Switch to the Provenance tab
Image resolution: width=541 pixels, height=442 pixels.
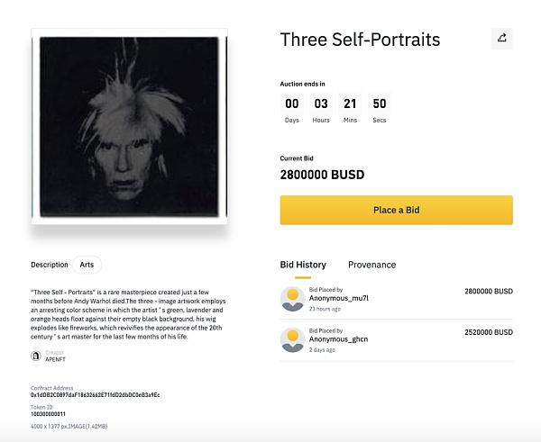[371, 265]
